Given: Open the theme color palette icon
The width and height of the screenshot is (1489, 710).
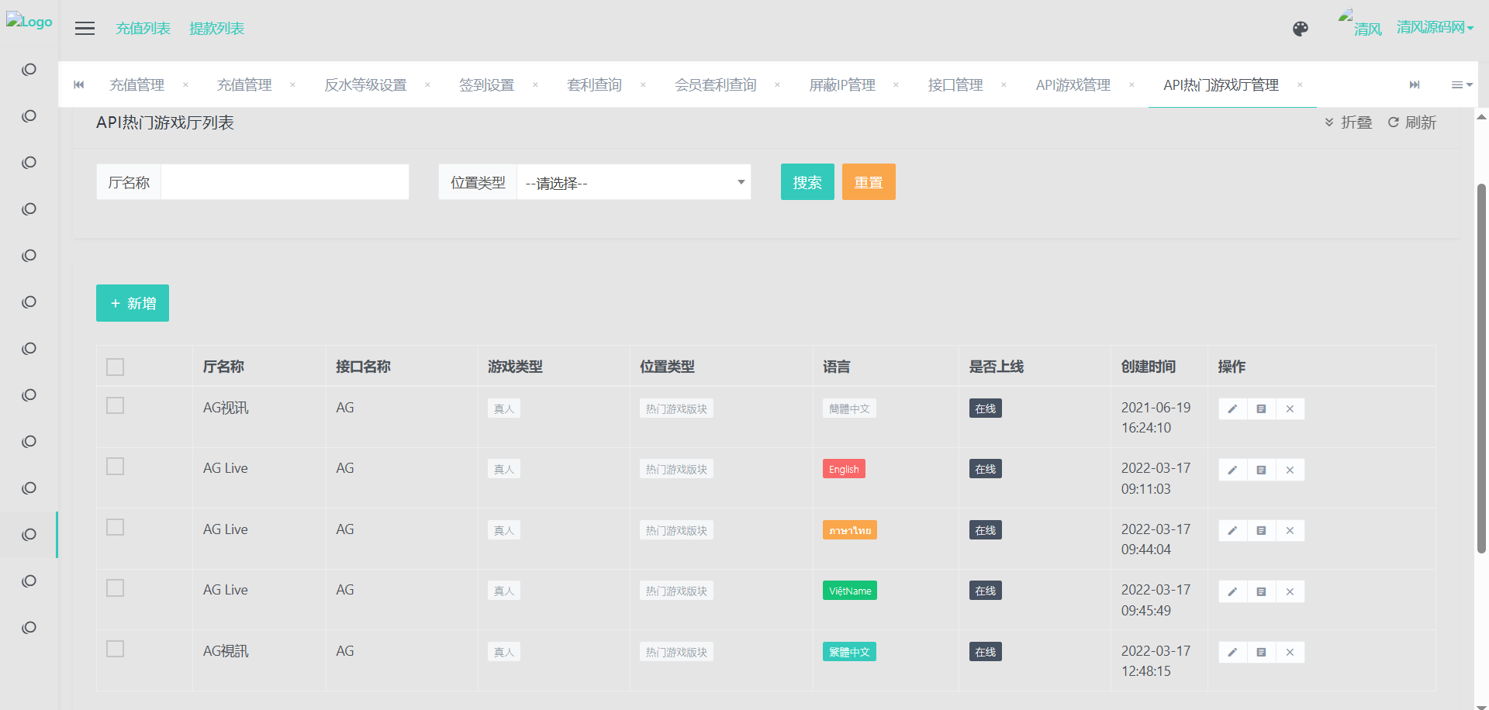Looking at the screenshot, I should coord(1301,29).
